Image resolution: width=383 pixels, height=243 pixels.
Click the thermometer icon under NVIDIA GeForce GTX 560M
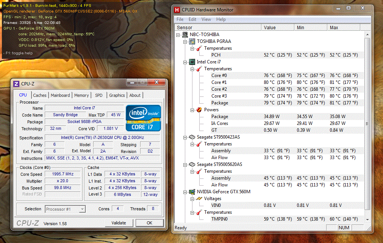[x=199, y=212]
